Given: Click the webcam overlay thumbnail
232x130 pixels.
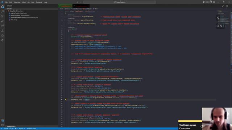Looking at the screenshot, I should coord(217,119).
